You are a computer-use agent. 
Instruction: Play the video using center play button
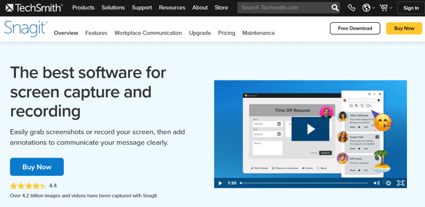pyautogui.click(x=310, y=129)
